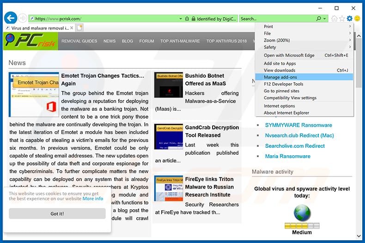The image size is (365, 243).
Task: Open Maria Ransomware link
Action: (x=288, y=156)
